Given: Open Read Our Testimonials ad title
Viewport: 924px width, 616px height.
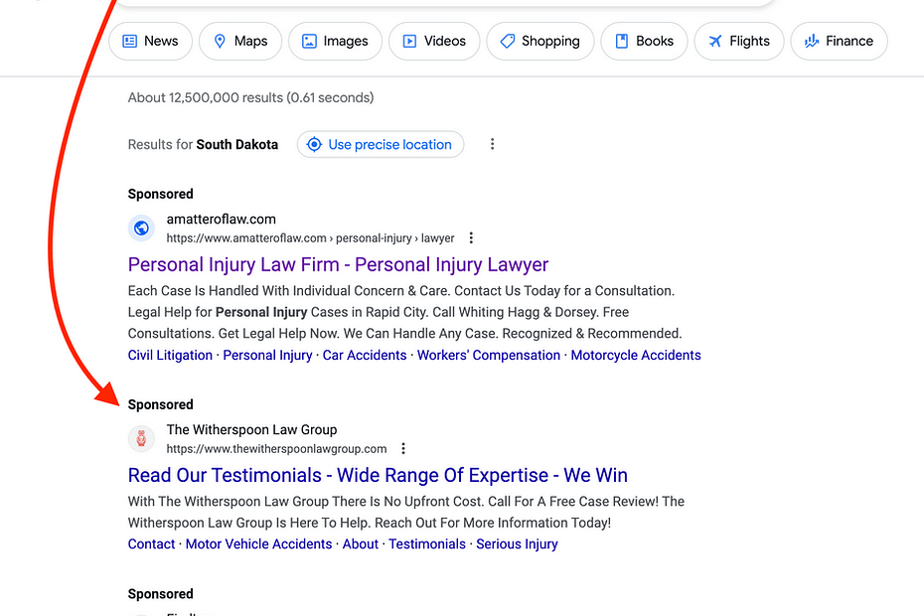Looking at the screenshot, I should (378, 475).
